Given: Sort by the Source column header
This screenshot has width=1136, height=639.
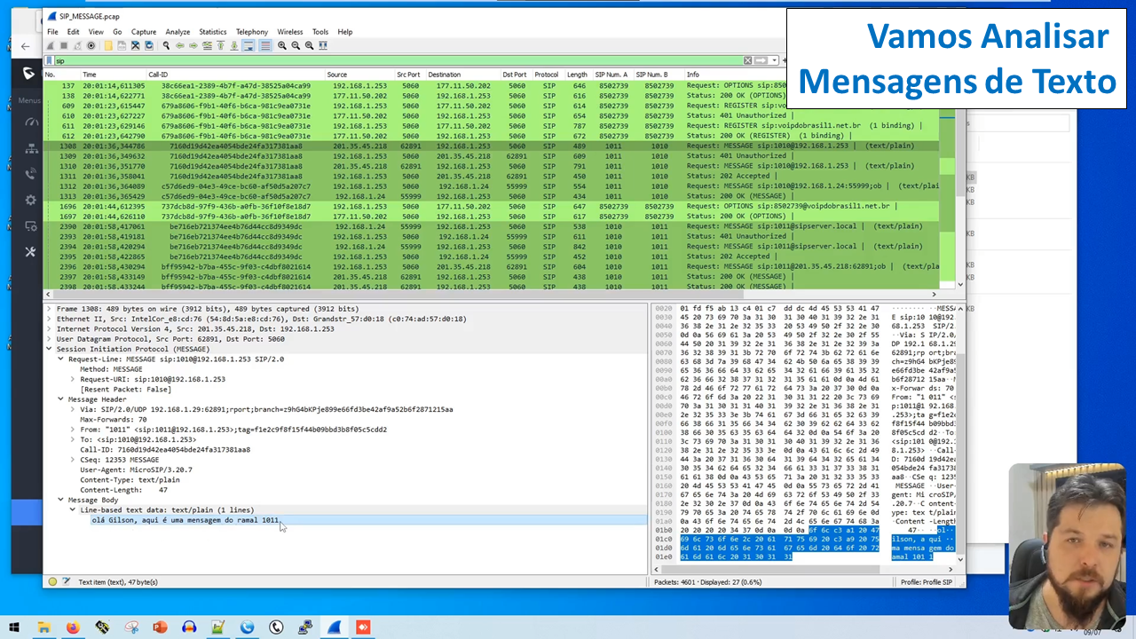Looking at the screenshot, I should tap(336, 75).
